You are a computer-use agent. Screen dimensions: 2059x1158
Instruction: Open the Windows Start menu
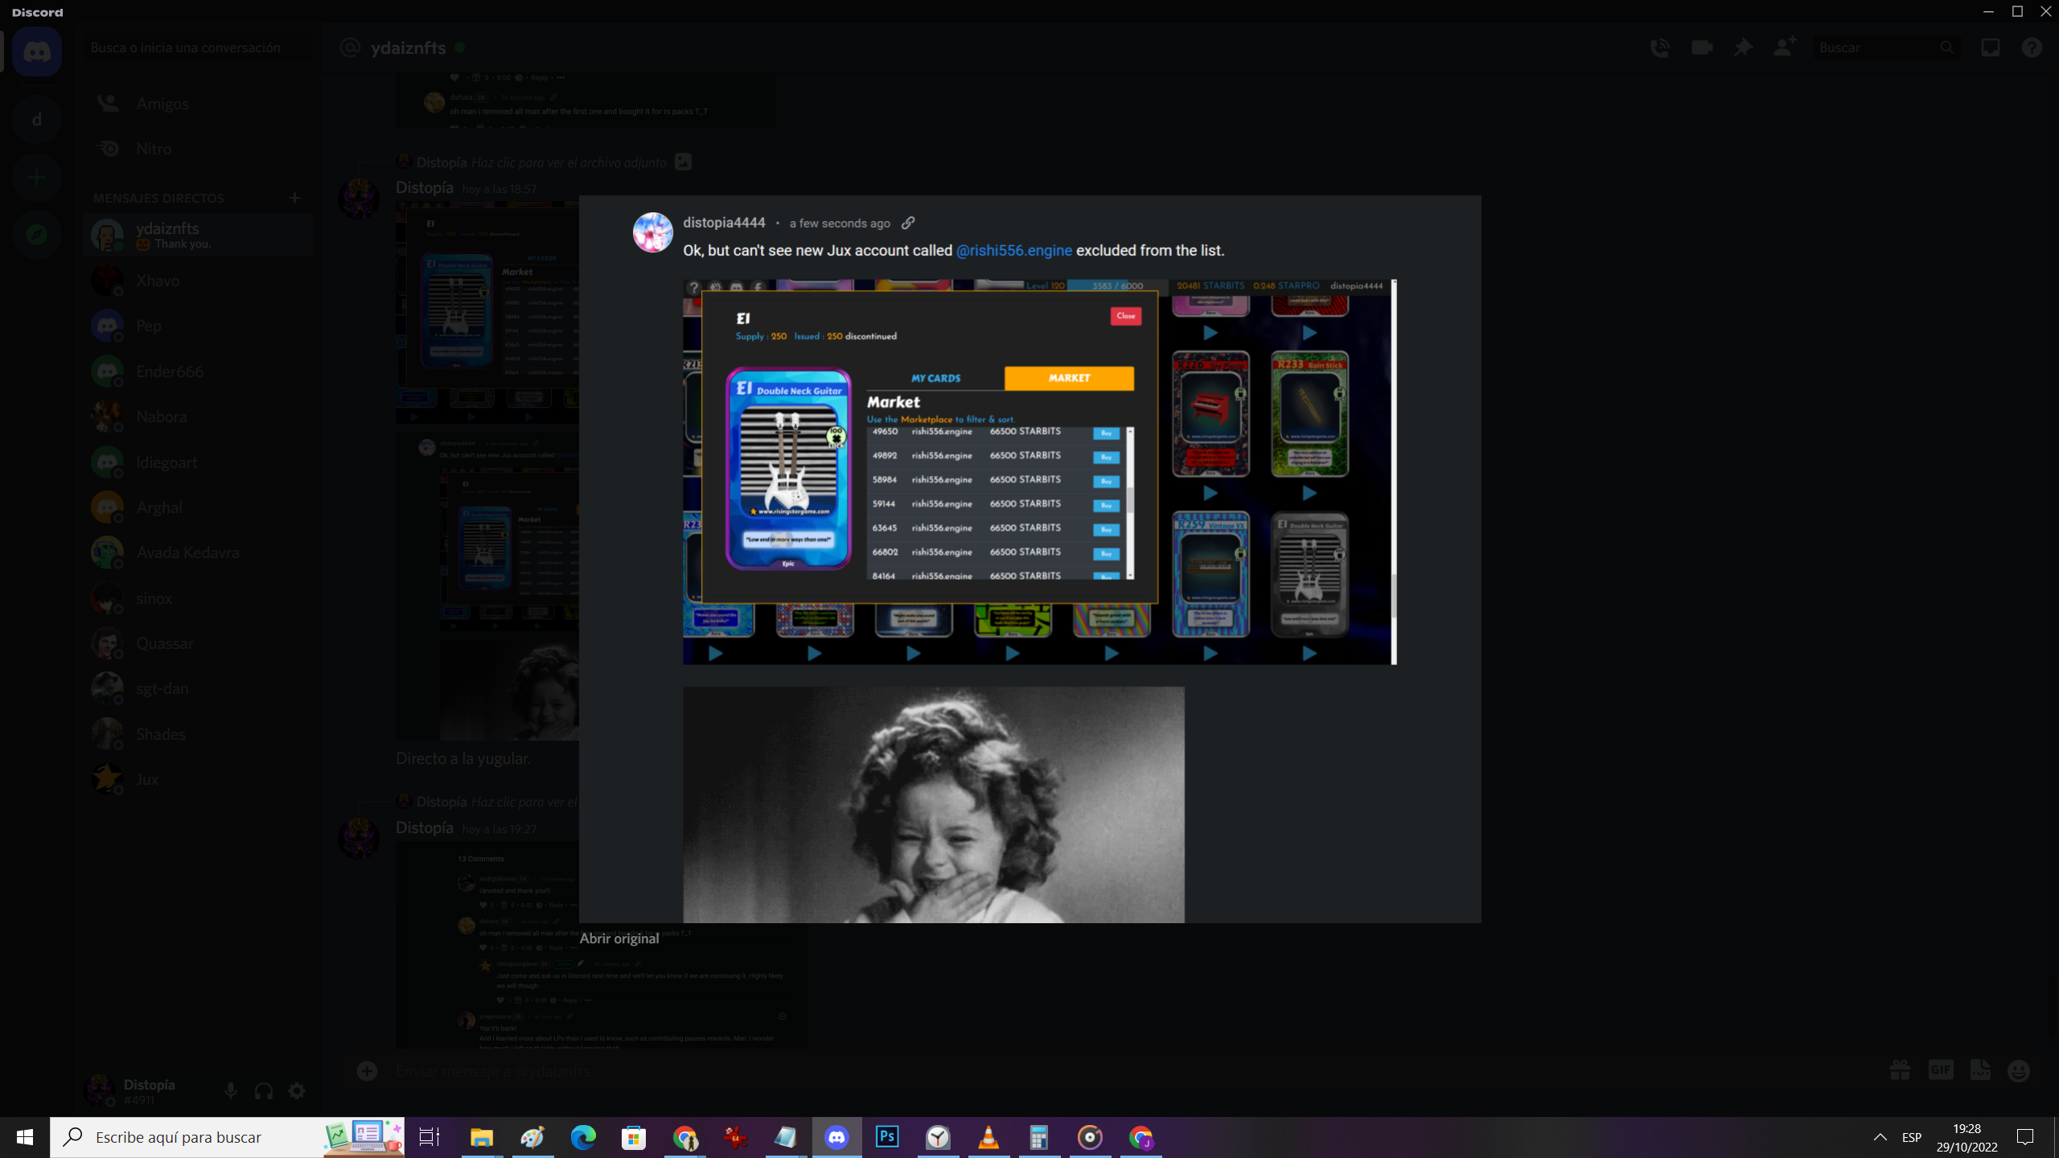25,1137
